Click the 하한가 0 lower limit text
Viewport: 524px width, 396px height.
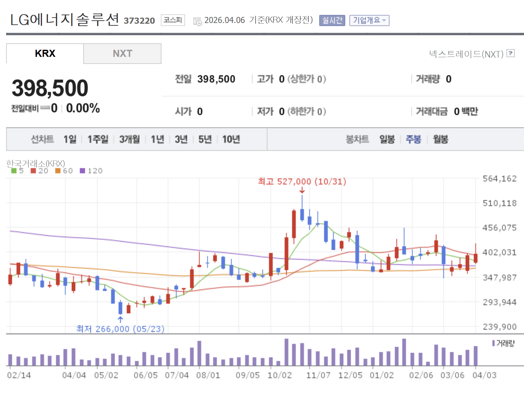click(x=307, y=111)
